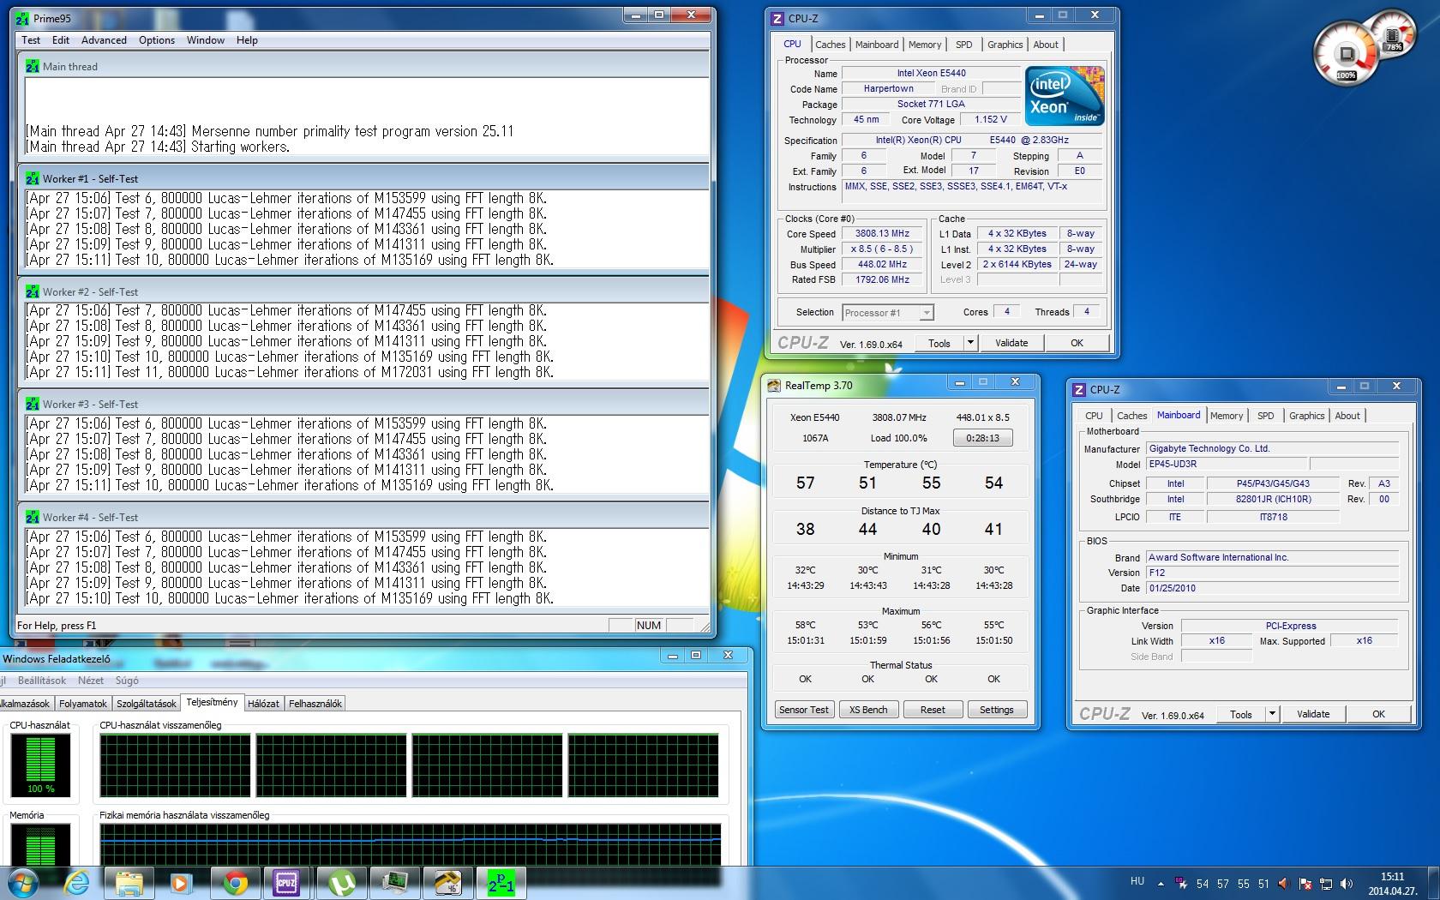
Task: Open Beállítások menu in Task Manager
Action: pos(42,681)
